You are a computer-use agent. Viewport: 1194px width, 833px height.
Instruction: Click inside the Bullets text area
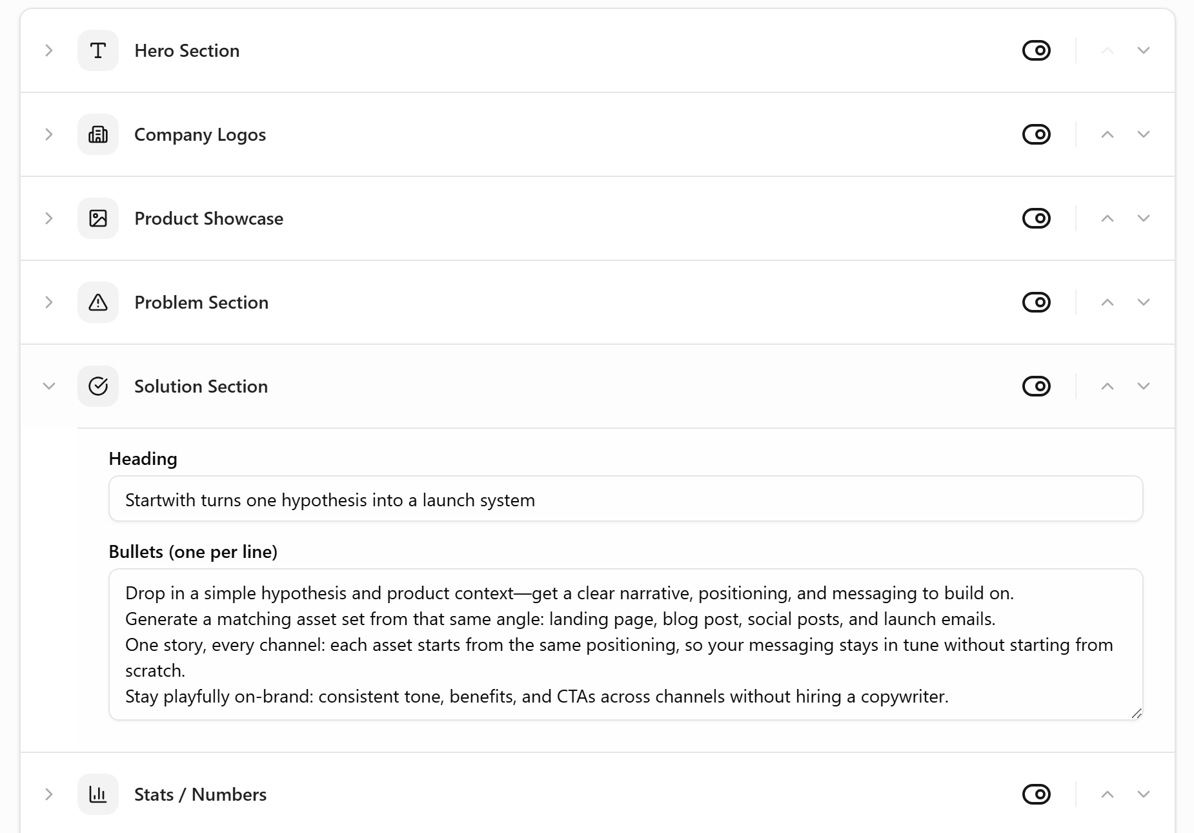[x=626, y=644]
